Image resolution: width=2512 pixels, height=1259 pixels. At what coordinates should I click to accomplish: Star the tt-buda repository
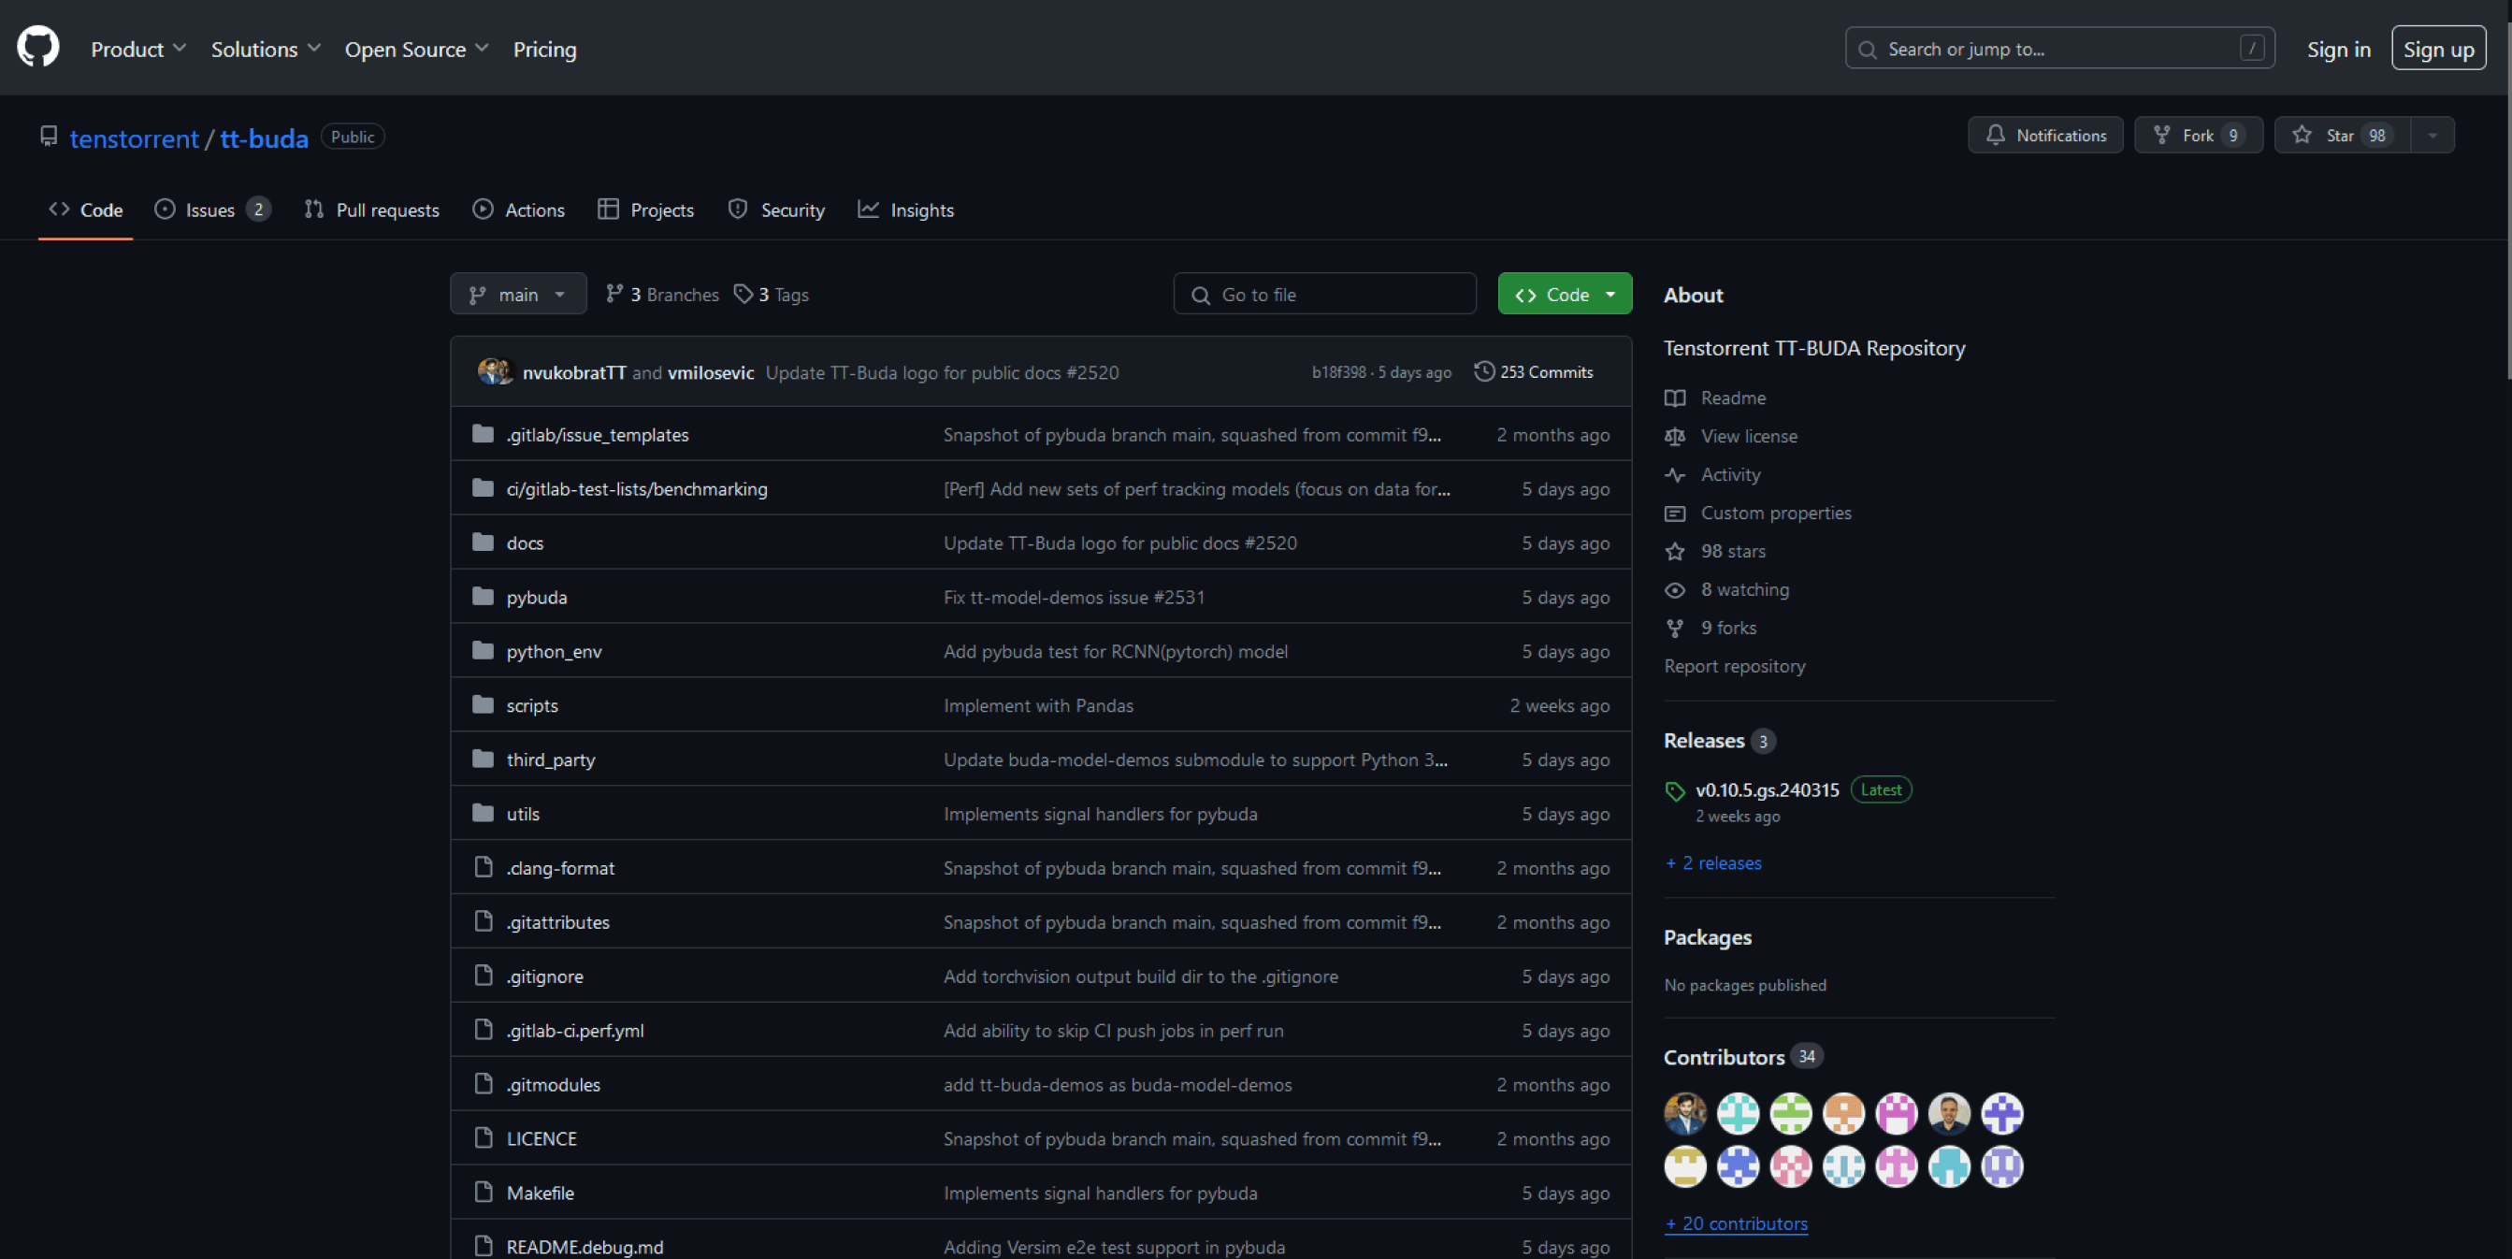point(2340,136)
